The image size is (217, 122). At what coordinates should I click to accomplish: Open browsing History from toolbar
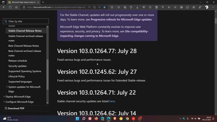coord(131,7)
